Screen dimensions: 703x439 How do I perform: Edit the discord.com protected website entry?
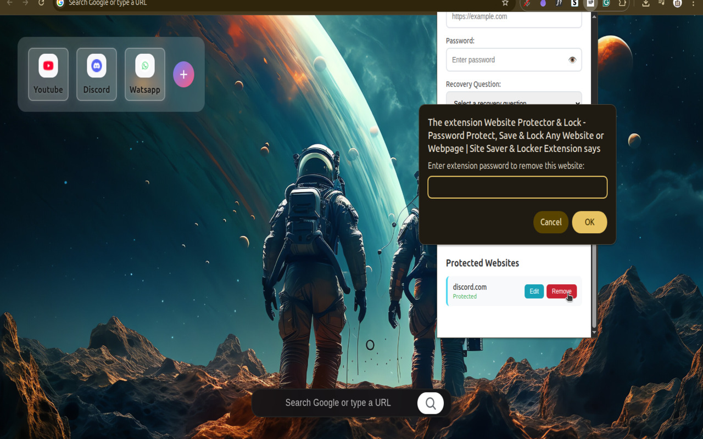tap(533, 291)
